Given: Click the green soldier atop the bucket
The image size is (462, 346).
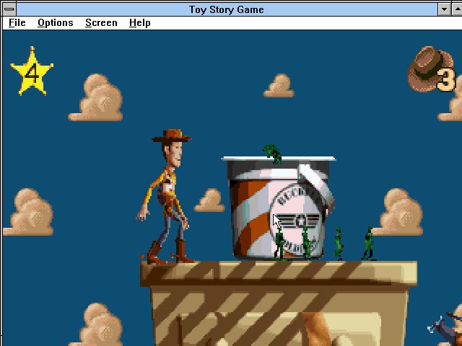Looking at the screenshot, I should tap(273, 154).
